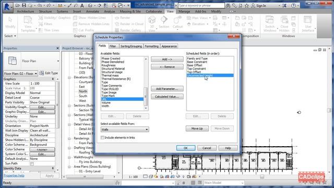
Task: Click the Text tool 'A' icon
Action: pyautogui.click(x=82, y=5)
